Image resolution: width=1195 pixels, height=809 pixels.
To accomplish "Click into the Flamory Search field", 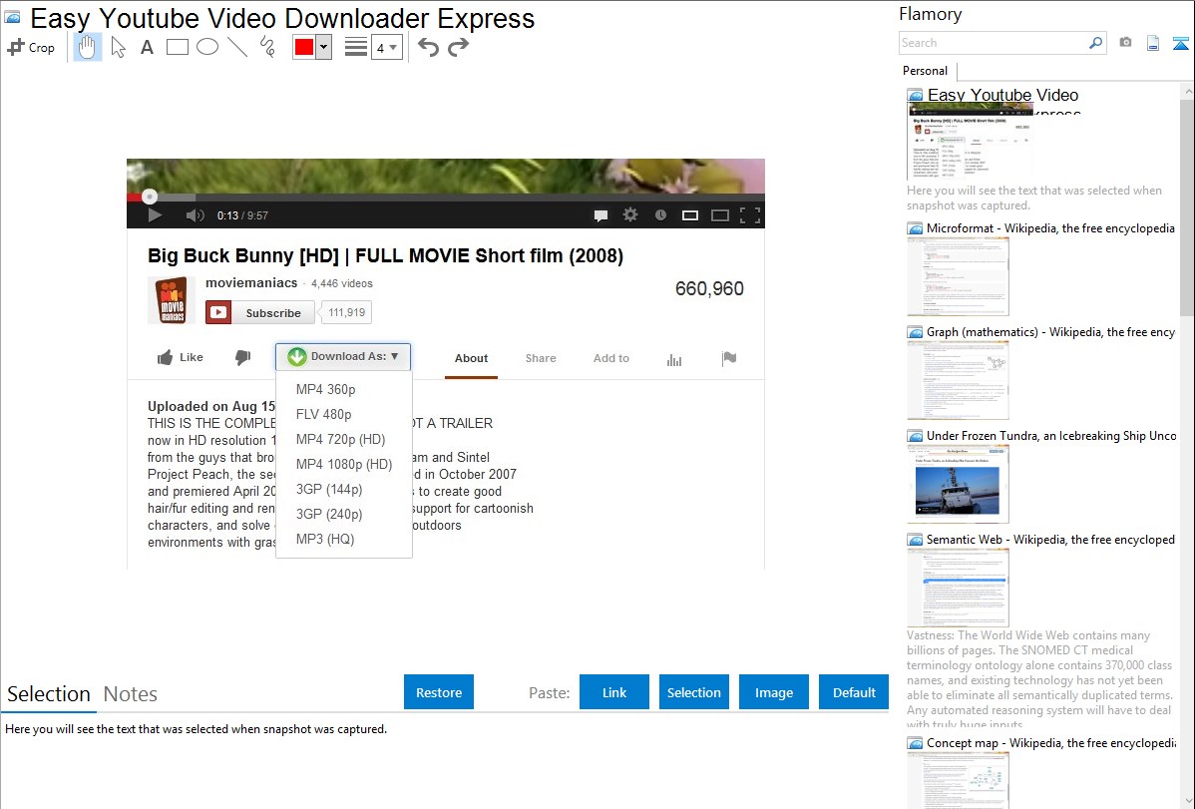I will pos(994,43).
